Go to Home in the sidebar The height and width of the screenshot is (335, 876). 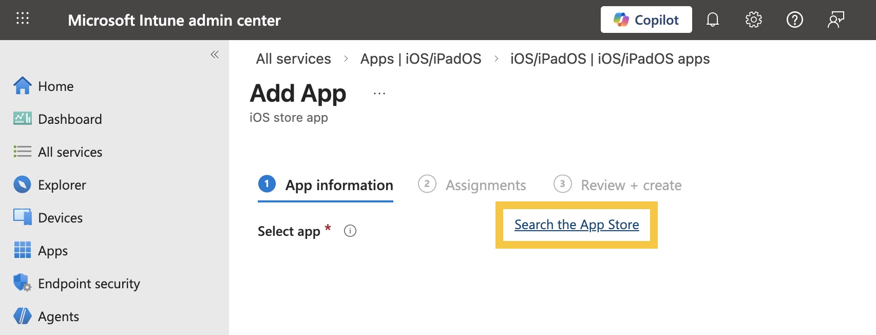pos(55,86)
